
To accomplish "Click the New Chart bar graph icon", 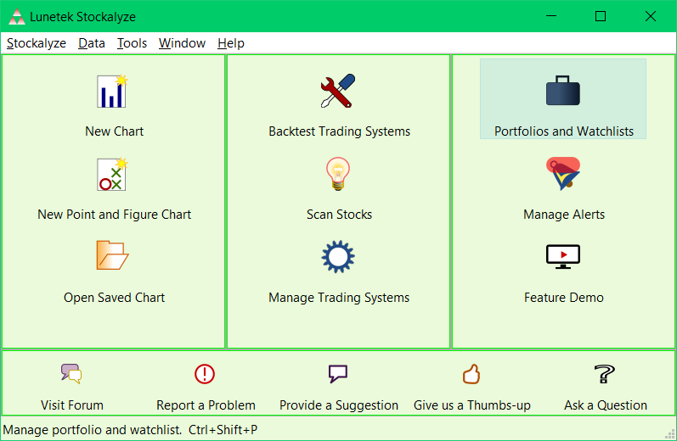I will pos(113,91).
